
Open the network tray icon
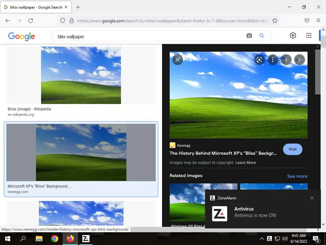[x=277, y=239]
